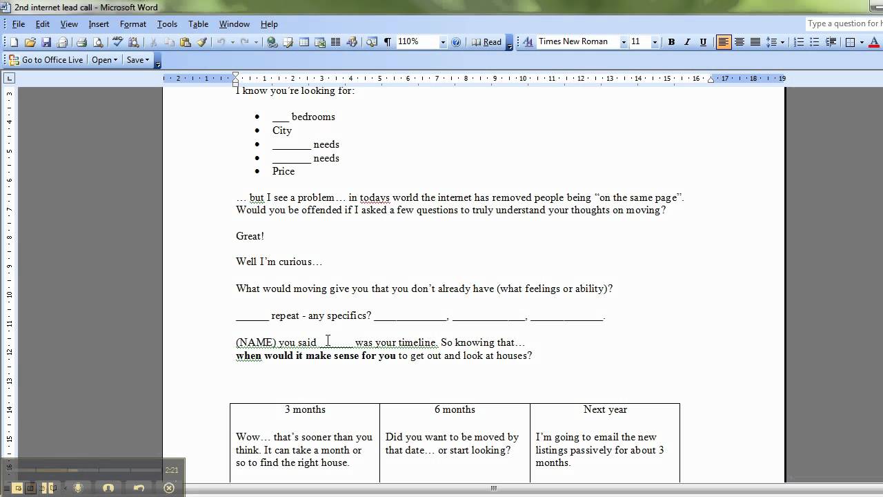This screenshot has width=883, height=497.
Task: Cut selection with scissors icon
Action: click(x=153, y=42)
